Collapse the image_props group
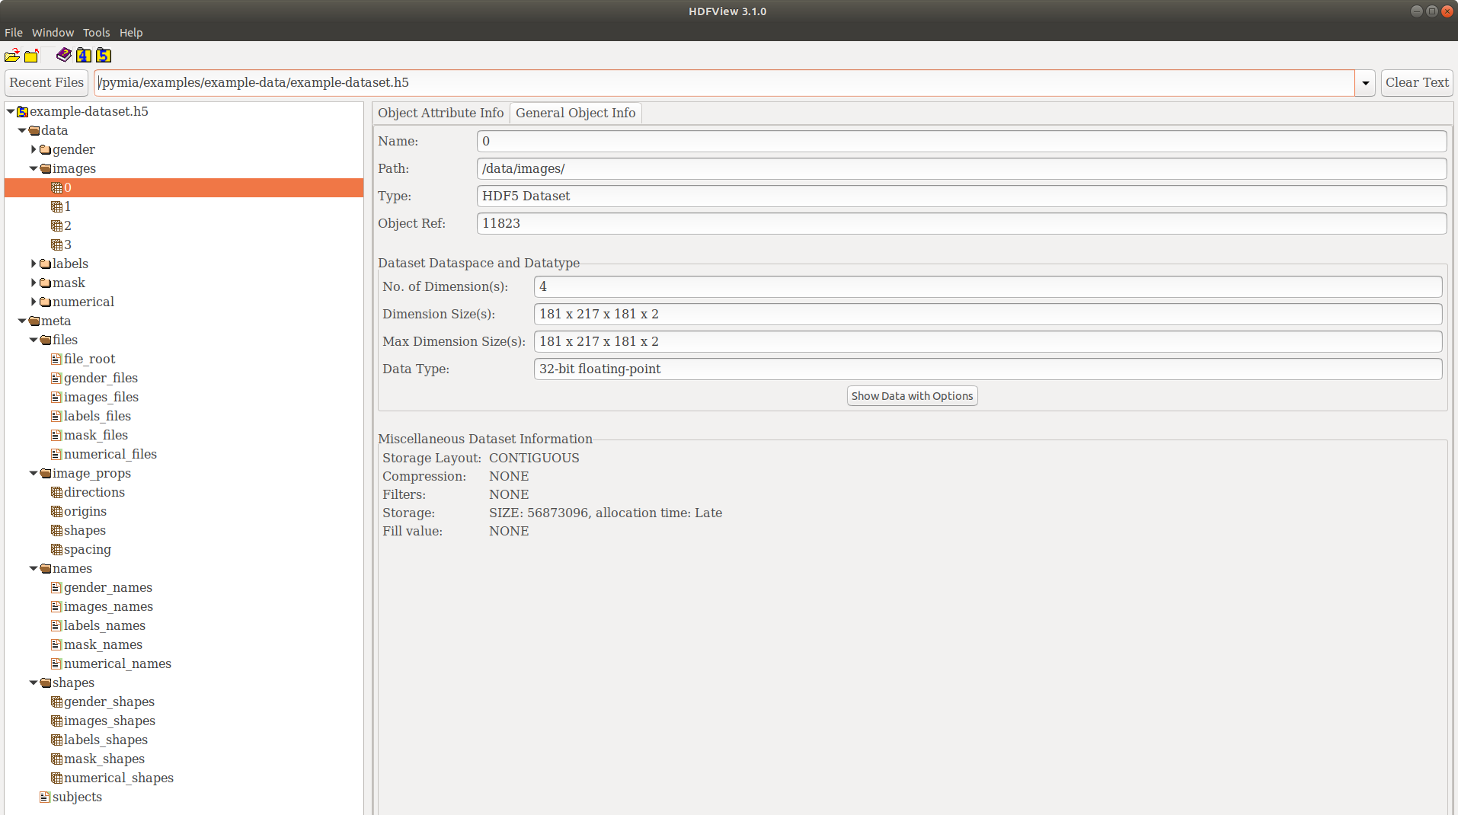This screenshot has height=815, width=1458. pyautogui.click(x=34, y=473)
